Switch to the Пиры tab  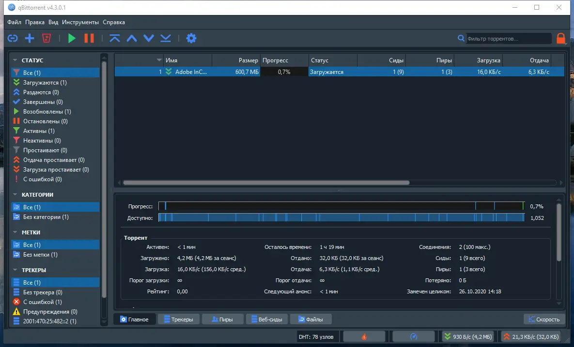(222, 318)
